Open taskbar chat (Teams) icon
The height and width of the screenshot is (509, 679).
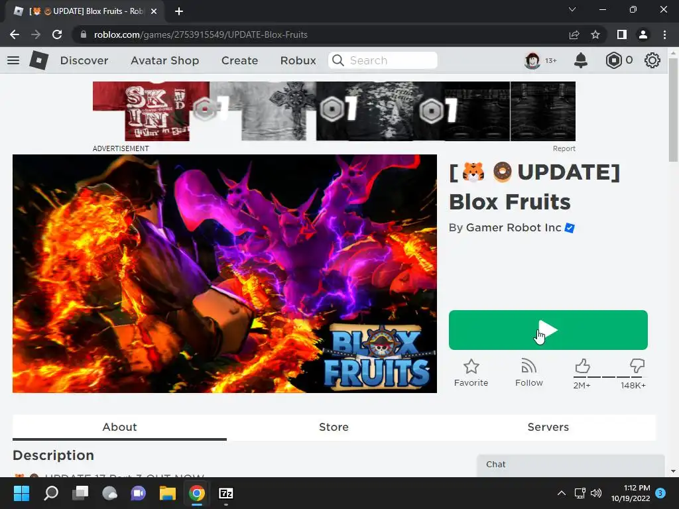[138, 493]
